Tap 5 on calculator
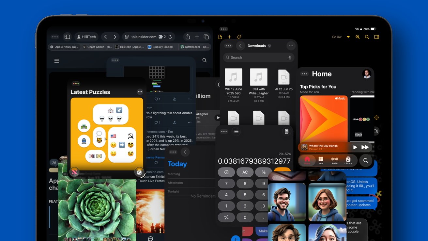 tap(245, 195)
